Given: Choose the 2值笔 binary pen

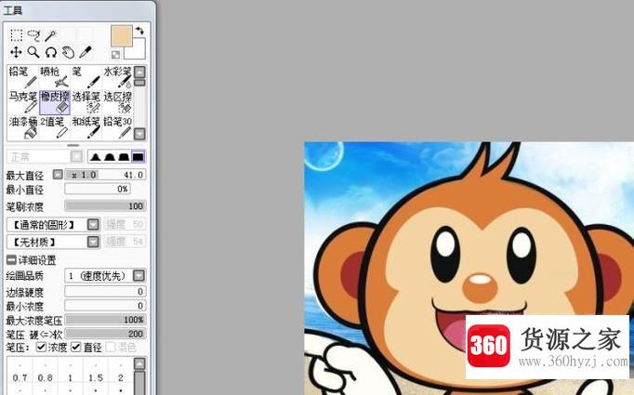Looking at the screenshot, I should coord(55,127).
